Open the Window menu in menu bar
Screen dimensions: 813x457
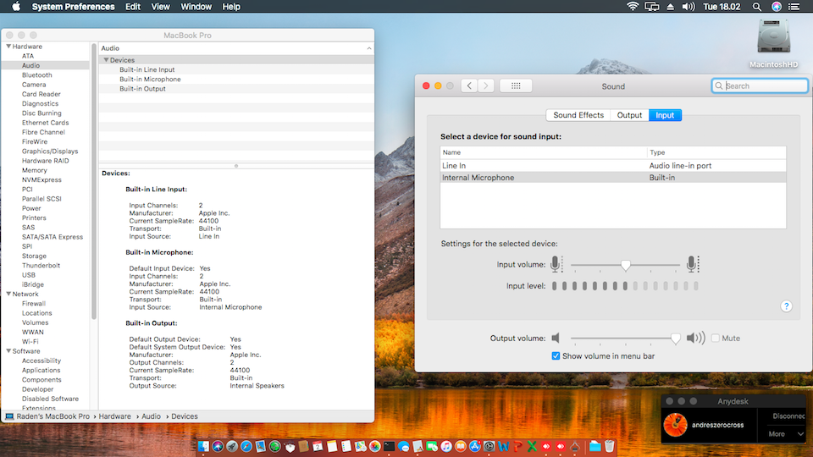tap(196, 7)
